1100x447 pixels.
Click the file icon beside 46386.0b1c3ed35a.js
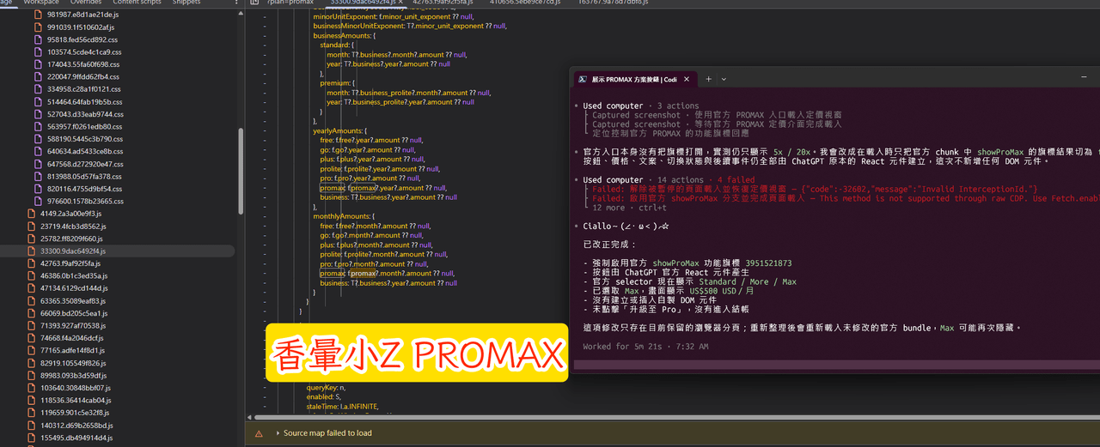pos(31,276)
